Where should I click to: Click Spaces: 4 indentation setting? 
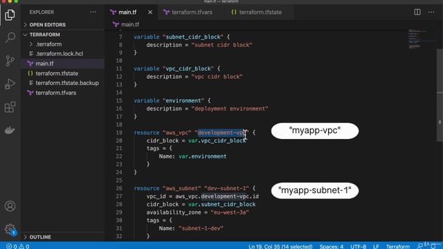point(331,246)
